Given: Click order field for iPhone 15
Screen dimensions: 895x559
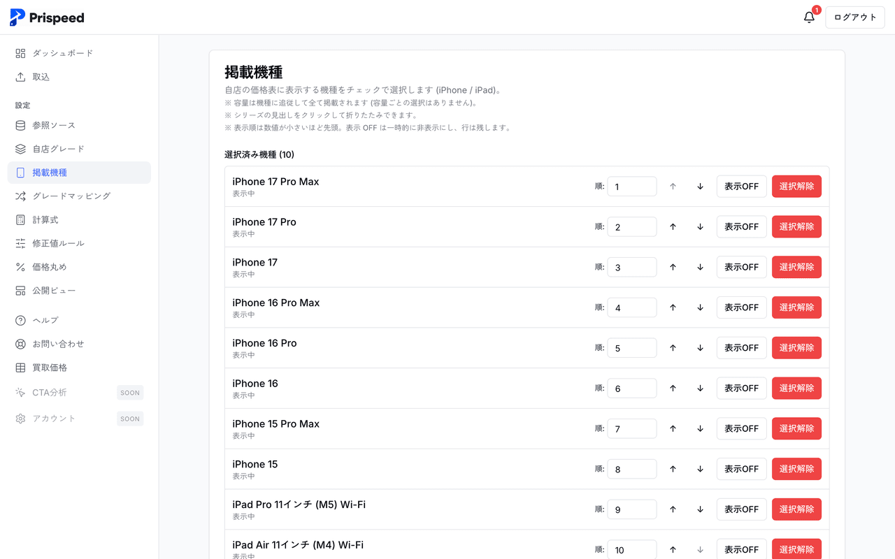Looking at the screenshot, I should click(632, 469).
